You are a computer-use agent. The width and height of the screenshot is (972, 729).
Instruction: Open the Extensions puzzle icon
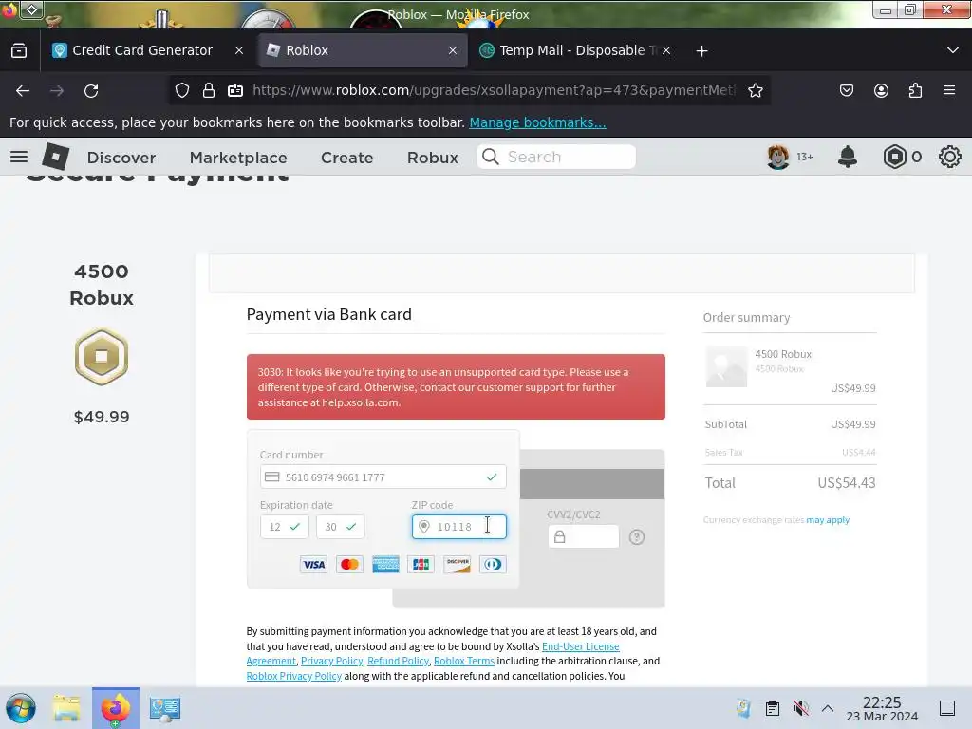click(x=915, y=90)
